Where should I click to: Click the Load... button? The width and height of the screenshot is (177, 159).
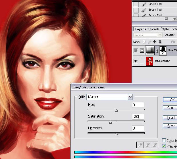click(170, 118)
